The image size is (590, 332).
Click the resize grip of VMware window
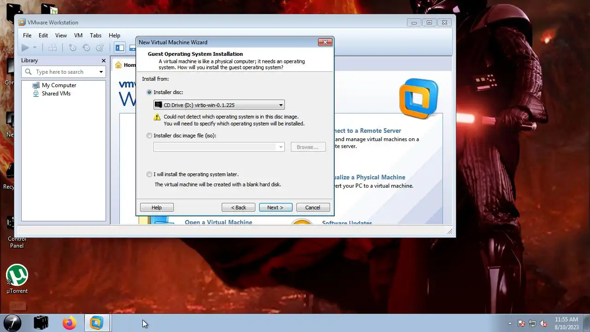(x=450, y=231)
